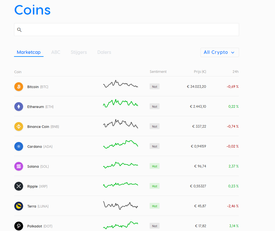Viewport: 275px width, 231px height.
Task: Click the Ethereum price € 2.443,10
Action: click(198, 107)
